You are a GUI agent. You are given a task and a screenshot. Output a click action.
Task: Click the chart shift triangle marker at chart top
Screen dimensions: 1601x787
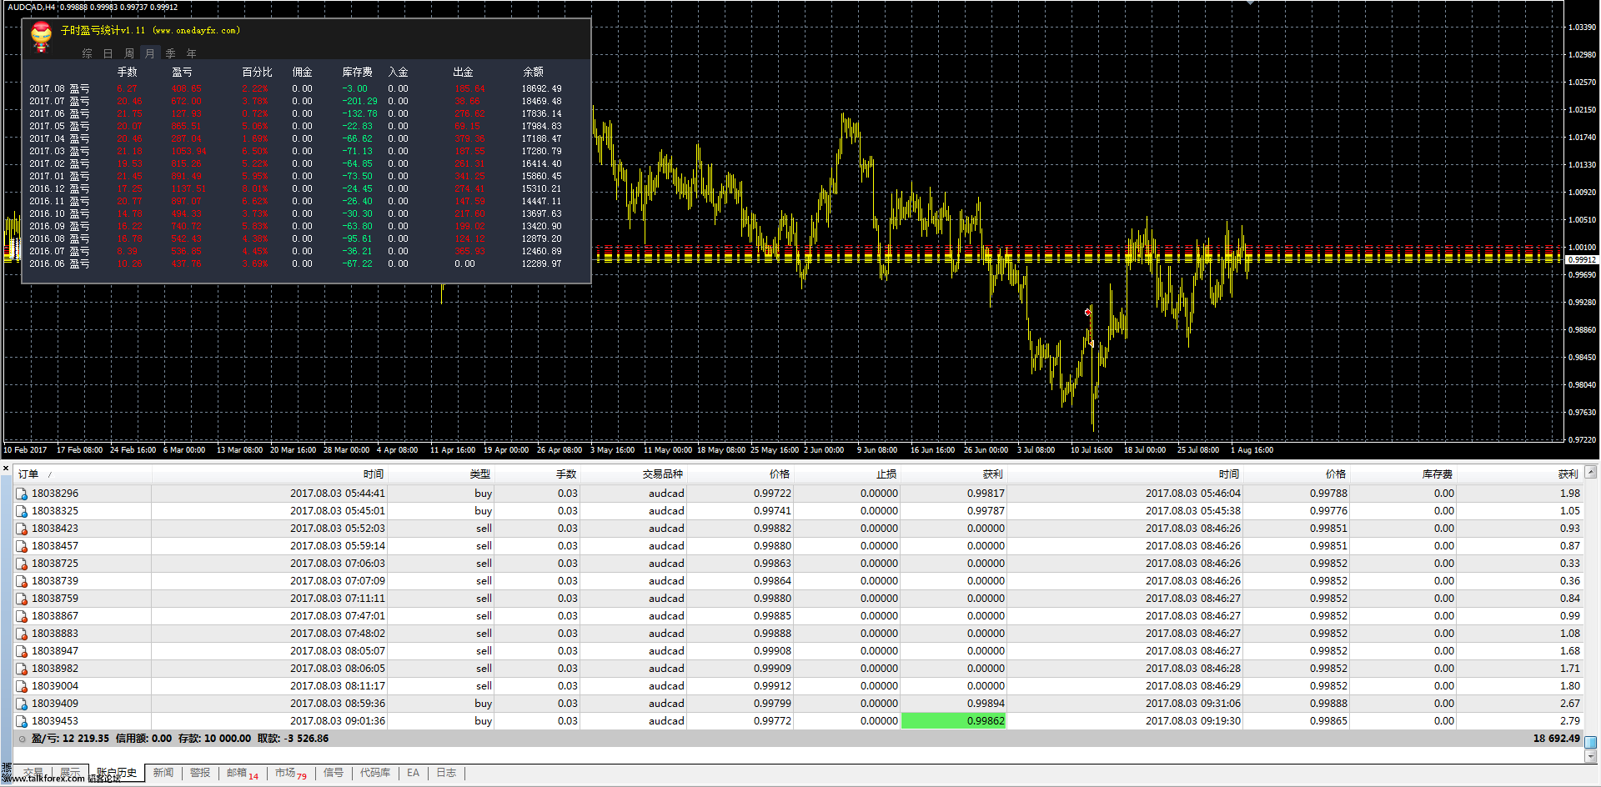point(1249,3)
